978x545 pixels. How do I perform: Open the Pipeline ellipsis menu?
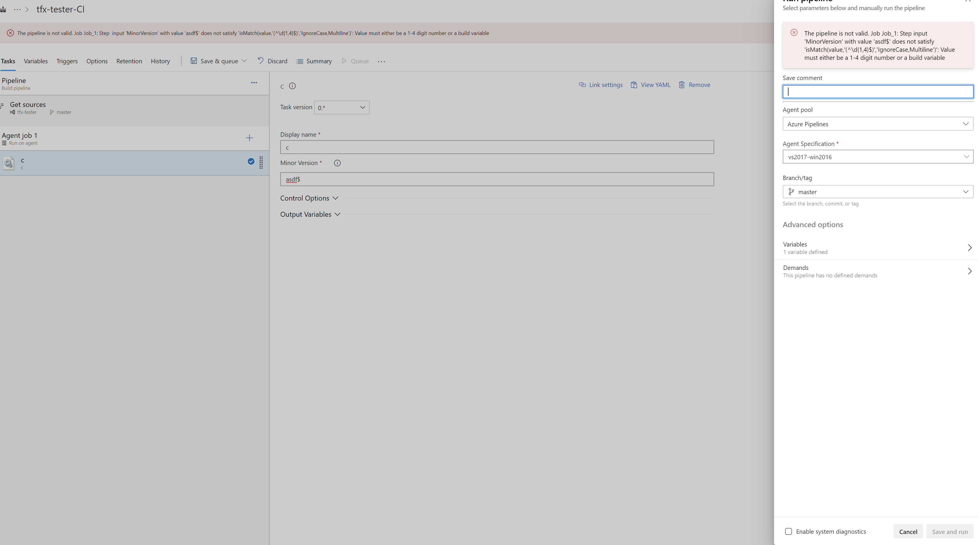254,83
